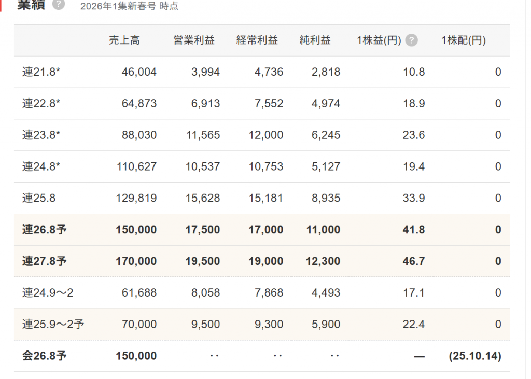Screen dimensions: 531x379
Task: Click the 会26.8予 company forecast label
Action: [x=44, y=357]
